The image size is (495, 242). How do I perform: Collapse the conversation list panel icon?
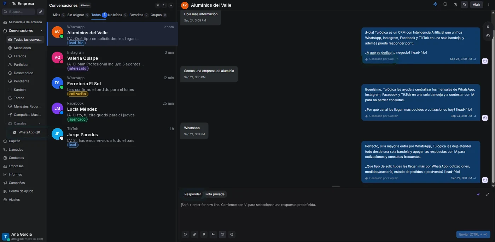coord(171,5)
